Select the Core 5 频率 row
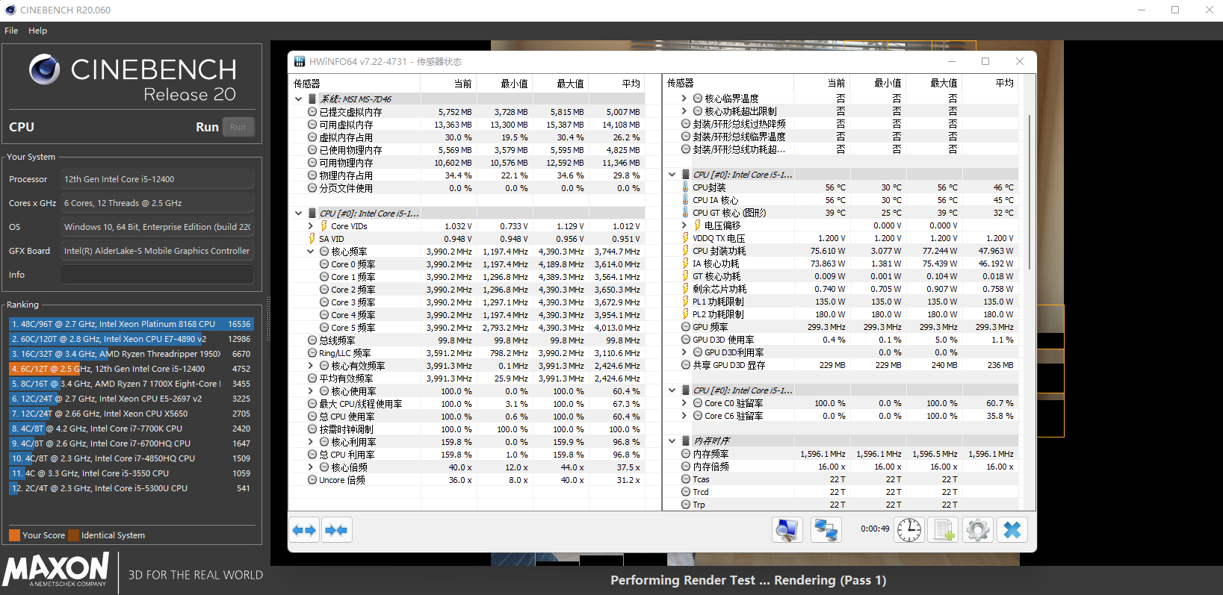The image size is (1223, 595). click(467, 328)
